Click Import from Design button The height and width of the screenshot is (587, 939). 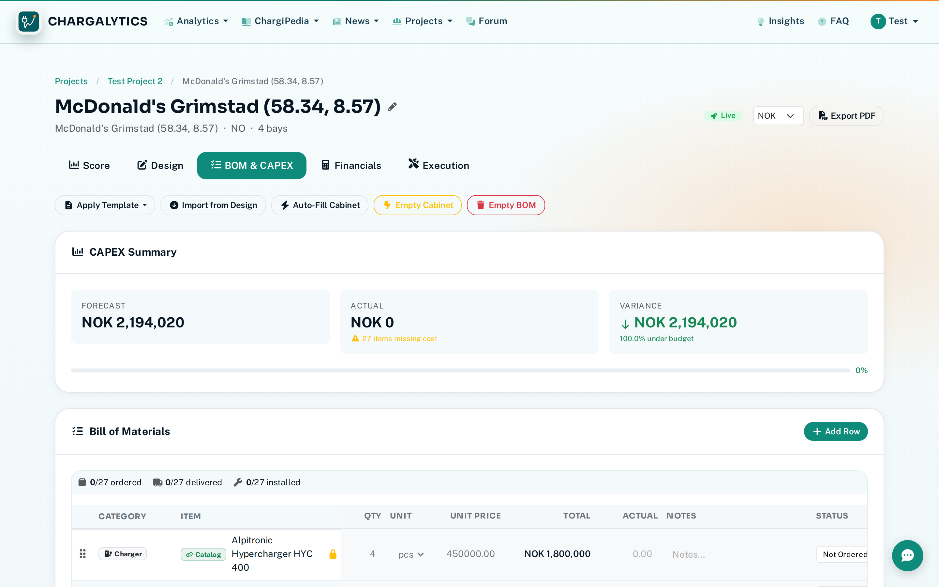pos(213,205)
